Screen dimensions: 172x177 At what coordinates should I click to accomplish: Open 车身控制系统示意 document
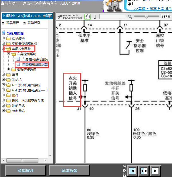(35, 64)
